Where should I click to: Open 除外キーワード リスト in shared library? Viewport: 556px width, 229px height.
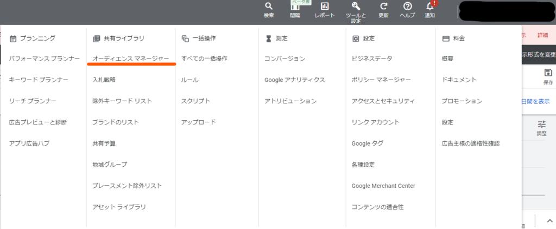pos(122,101)
